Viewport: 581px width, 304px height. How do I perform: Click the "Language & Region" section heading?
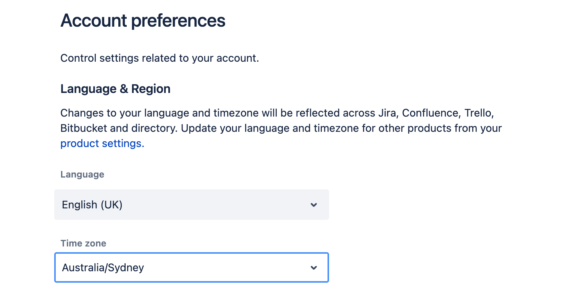[115, 89]
